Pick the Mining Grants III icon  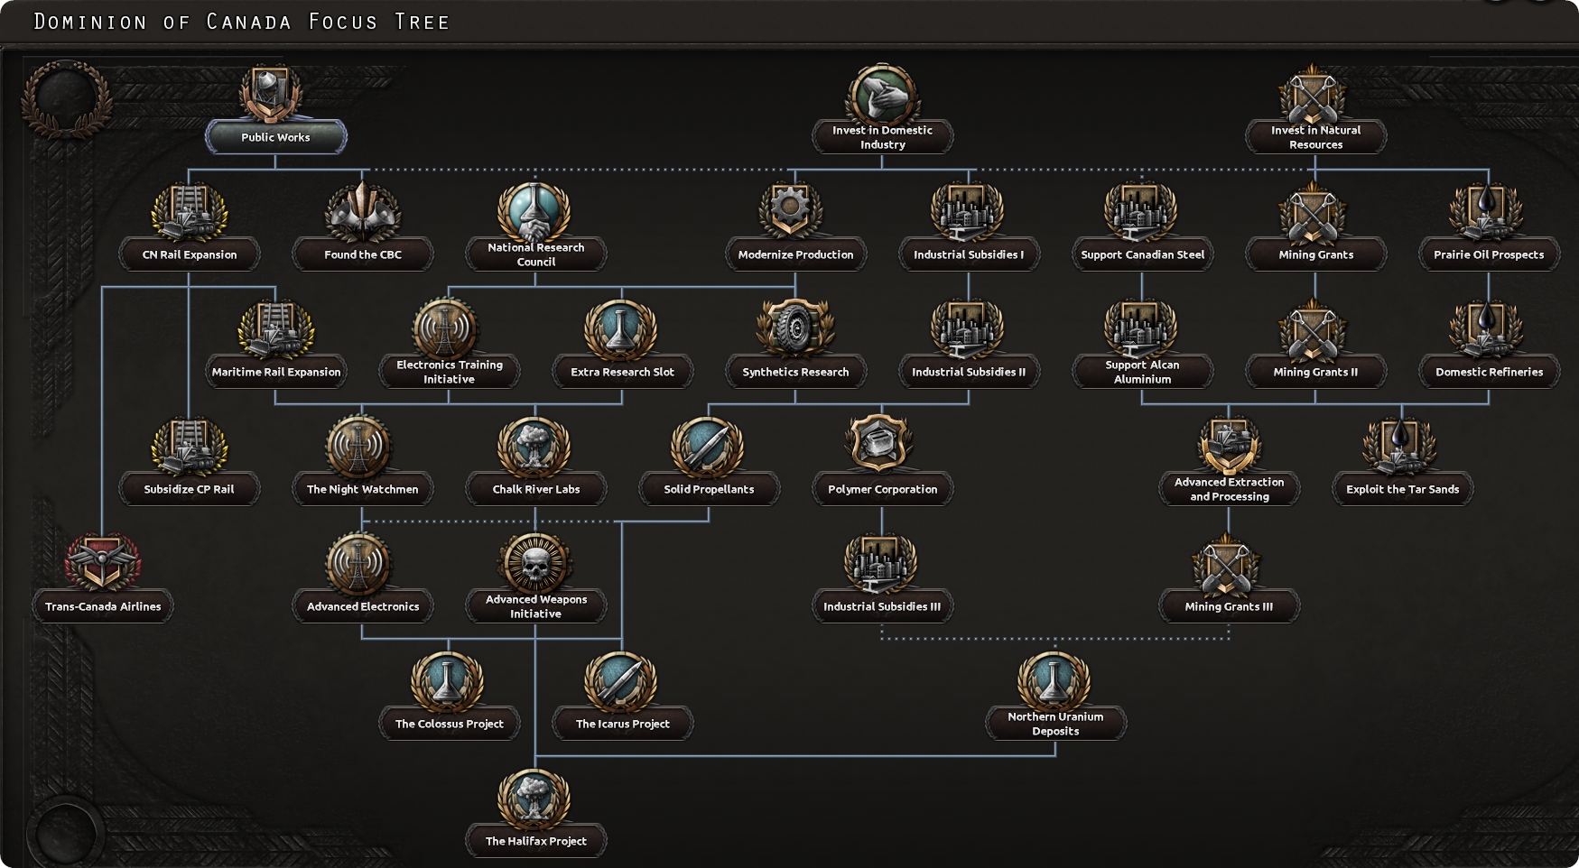(x=1226, y=565)
